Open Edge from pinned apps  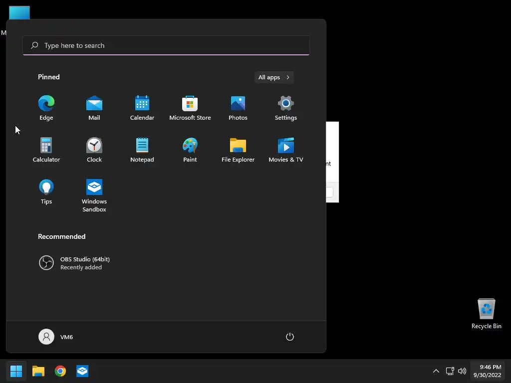click(x=46, y=108)
